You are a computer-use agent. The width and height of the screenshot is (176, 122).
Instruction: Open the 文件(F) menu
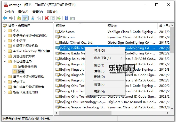tap(9, 12)
